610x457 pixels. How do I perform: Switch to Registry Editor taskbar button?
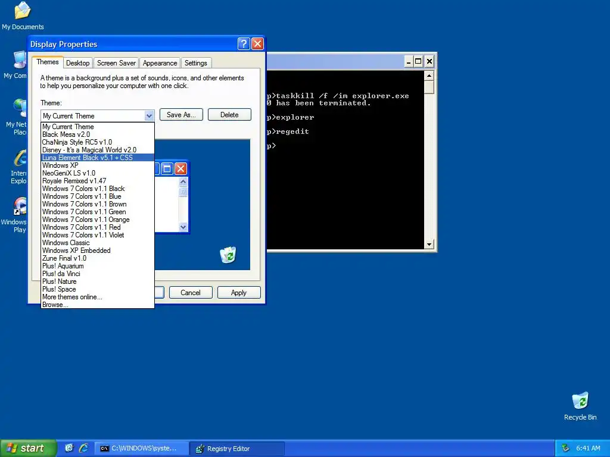click(x=237, y=449)
